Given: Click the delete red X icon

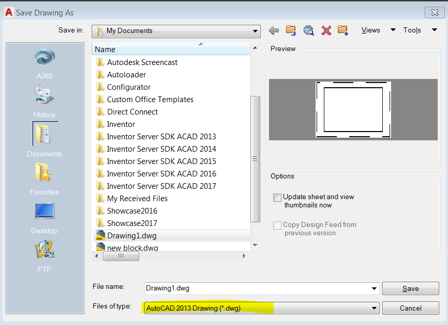Looking at the screenshot, I should coord(326,30).
